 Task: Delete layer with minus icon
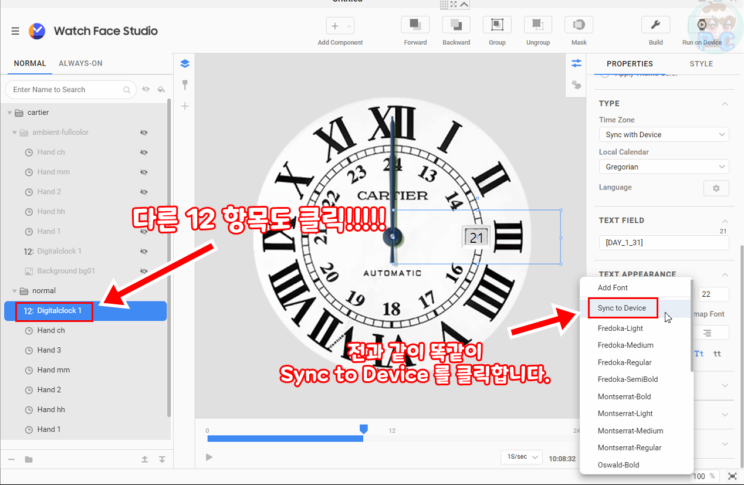tap(11, 459)
